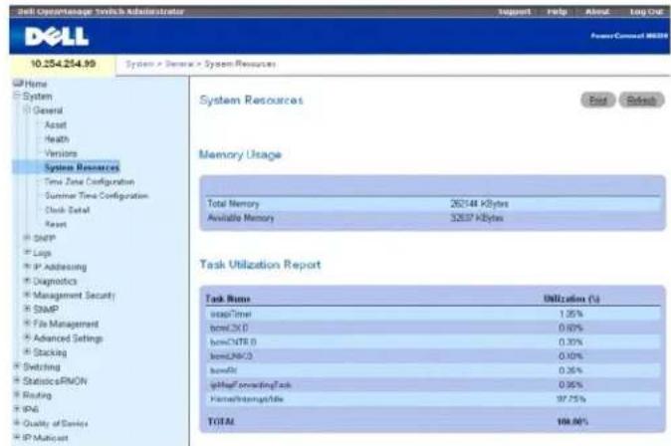Expand the Advanced Settings node
Image resolution: width=671 pixels, height=446 pixels.
click(28, 338)
